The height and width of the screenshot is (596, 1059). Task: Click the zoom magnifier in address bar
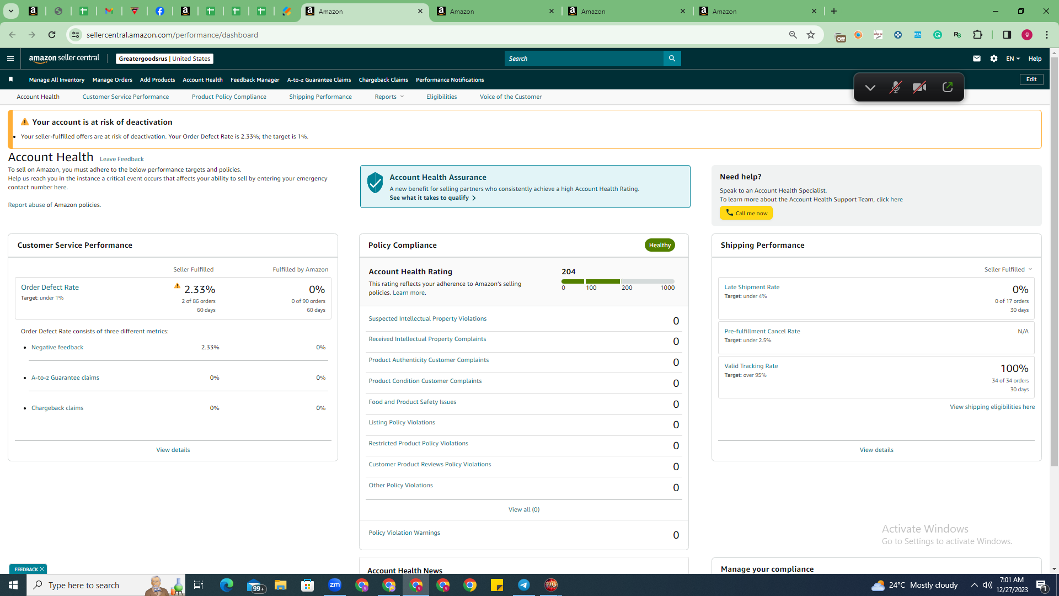(x=793, y=35)
